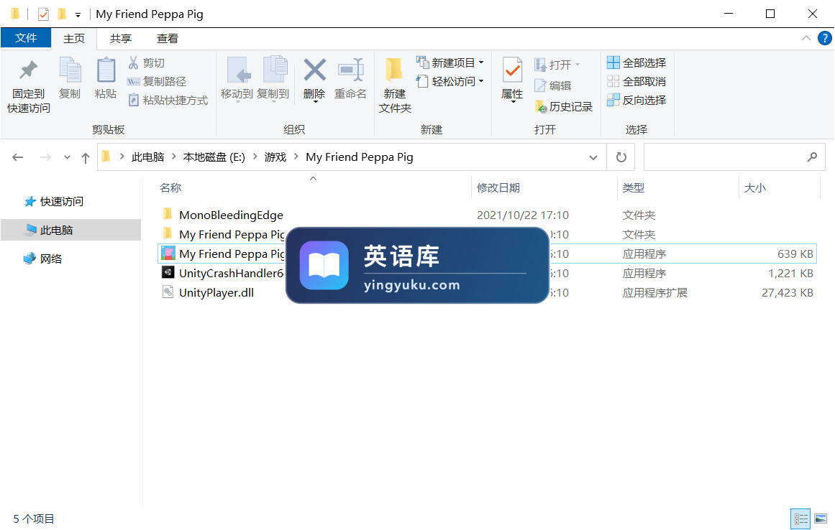Click Invert Selection (反向选择)
Viewport: 835px width, 530px height.
pos(636,100)
